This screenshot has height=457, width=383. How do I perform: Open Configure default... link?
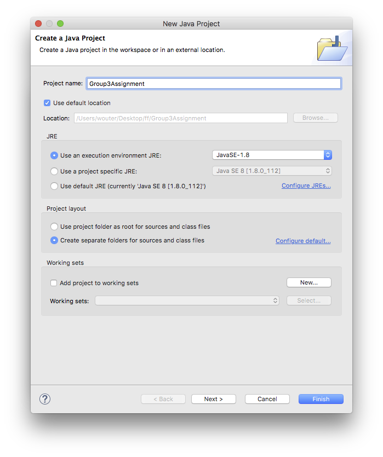point(303,241)
